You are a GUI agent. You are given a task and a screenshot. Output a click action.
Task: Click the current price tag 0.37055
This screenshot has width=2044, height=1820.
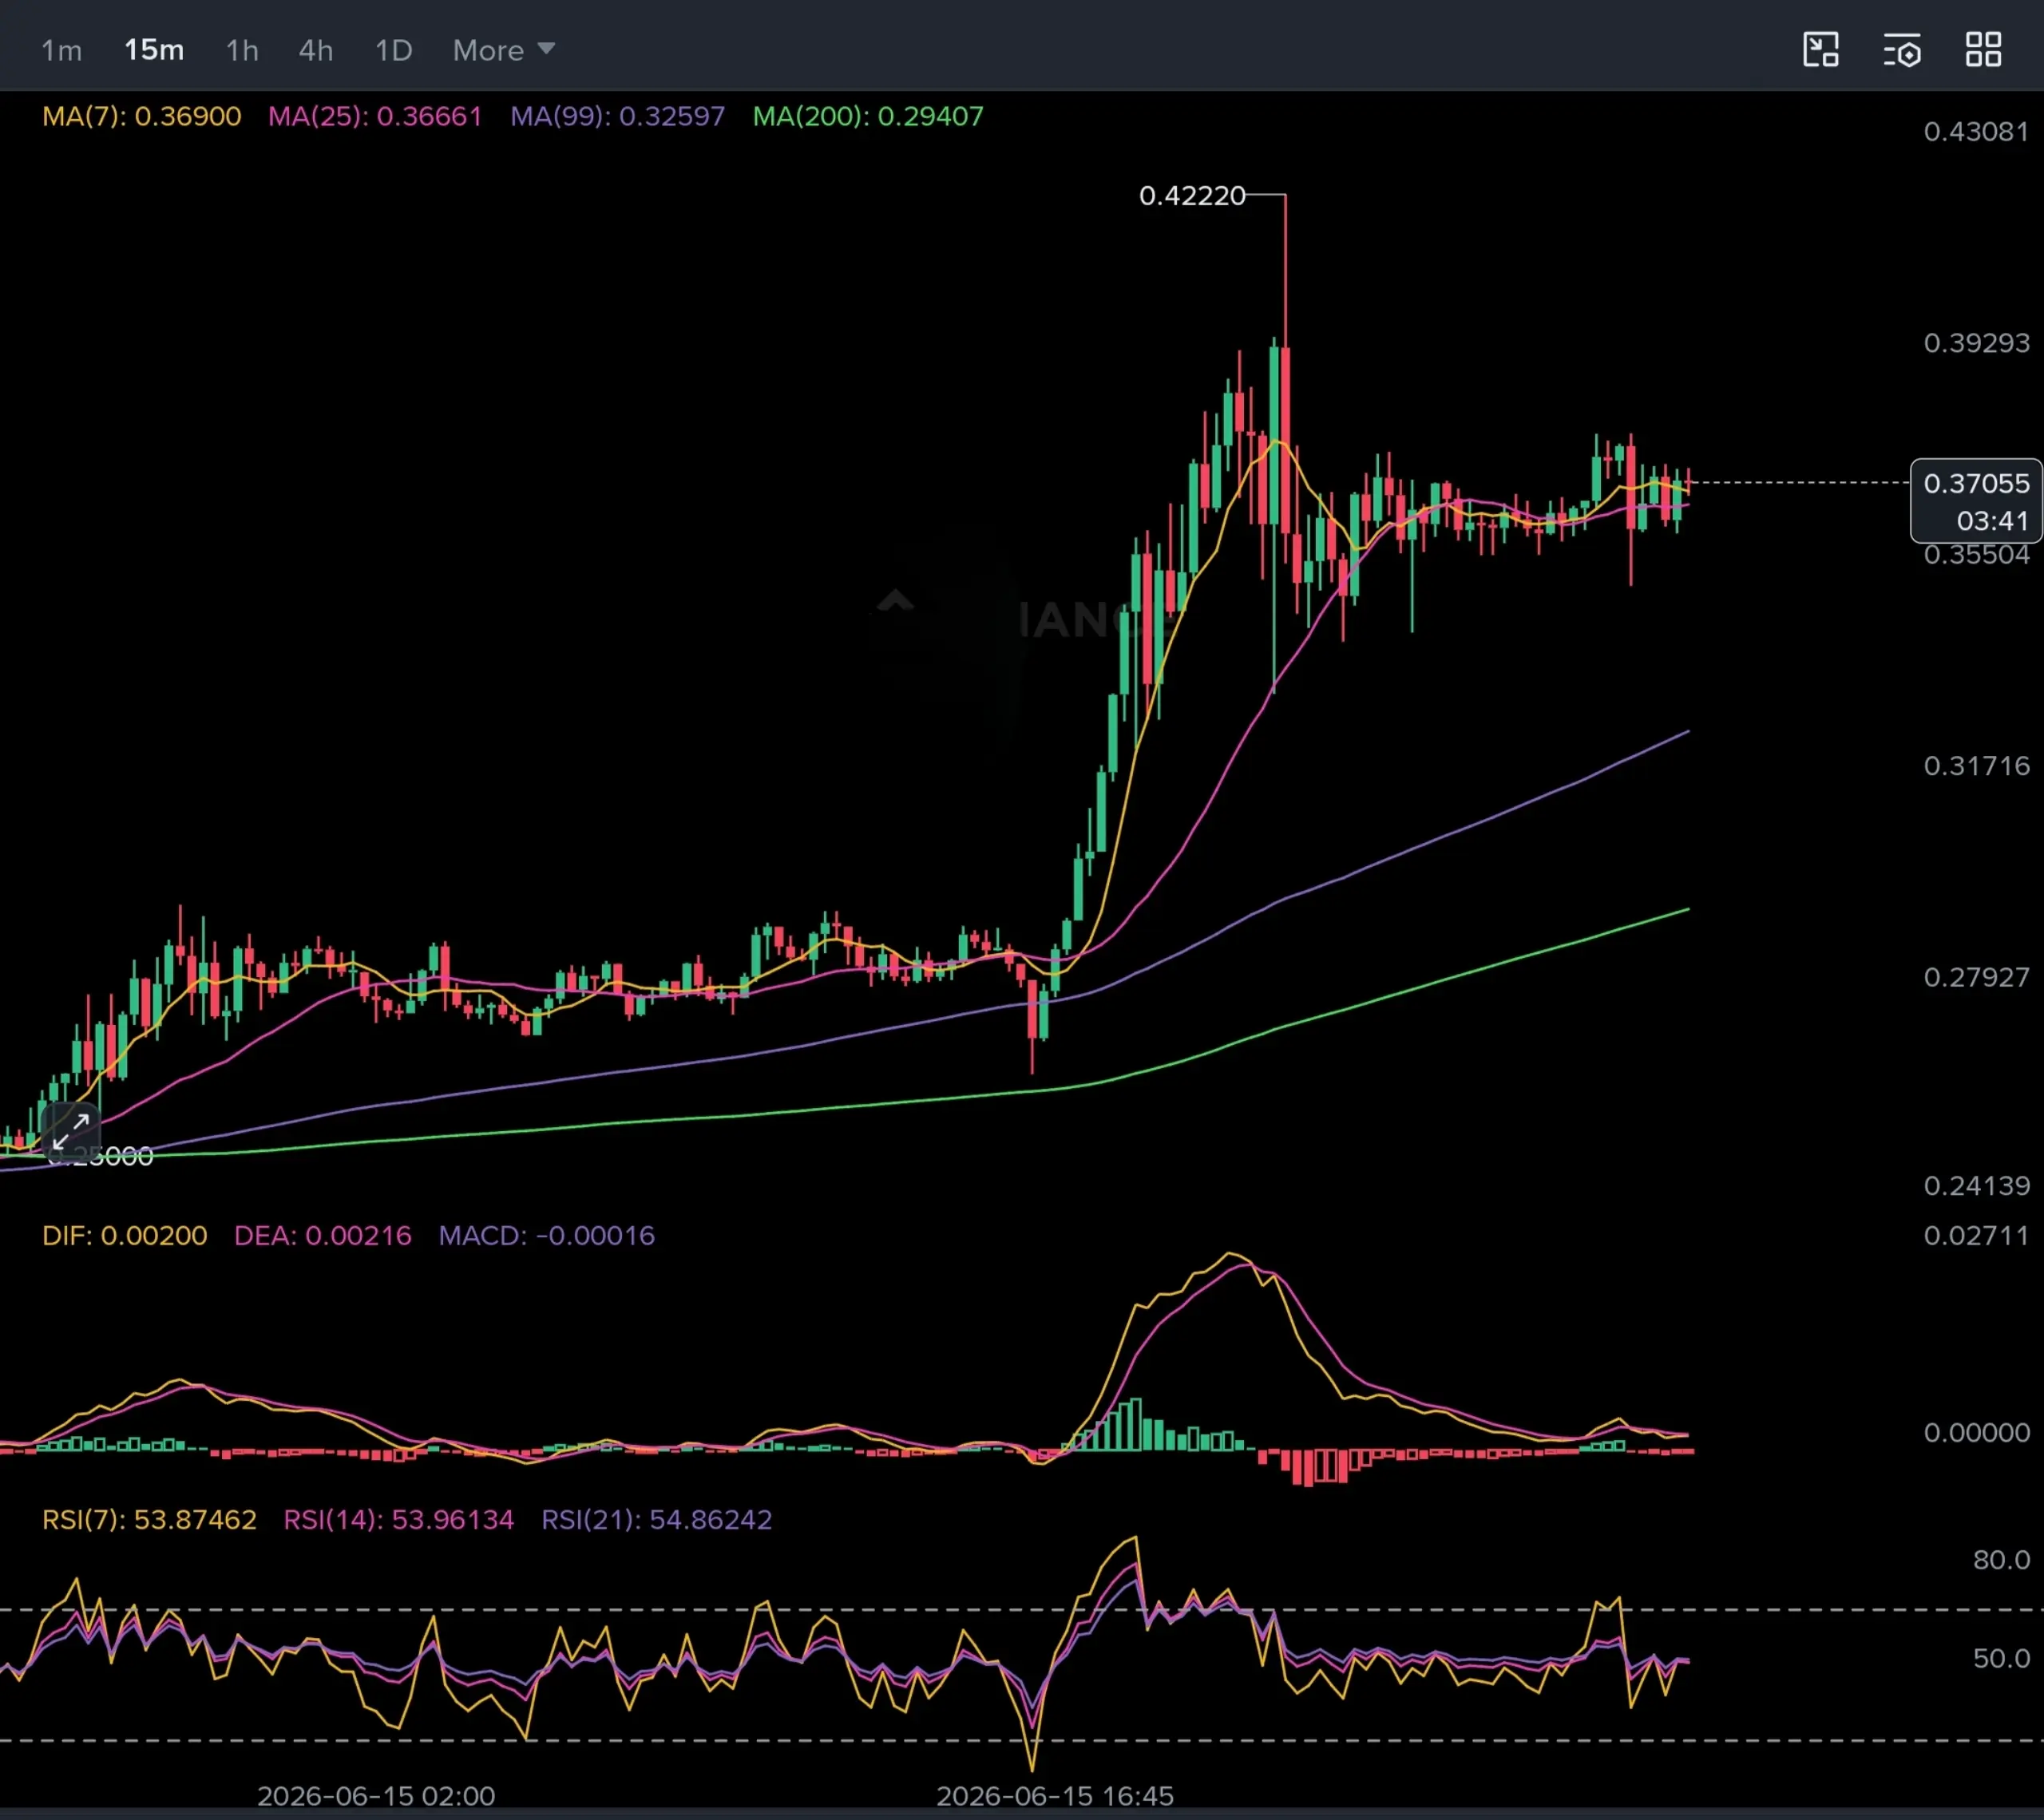[1976, 484]
